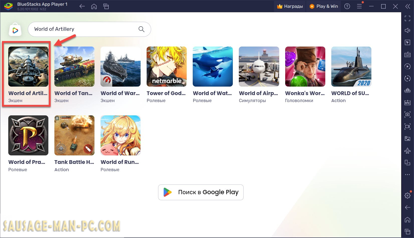414x238 pixels.
Task: Click the sidebar home icon
Action: (407, 220)
